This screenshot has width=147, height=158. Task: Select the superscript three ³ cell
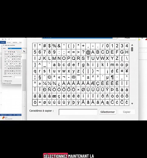[x=98, y=77]
